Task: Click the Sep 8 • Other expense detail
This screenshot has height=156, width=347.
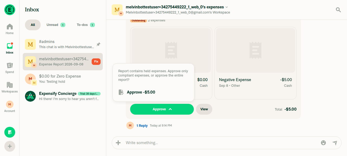Action: 230,86
